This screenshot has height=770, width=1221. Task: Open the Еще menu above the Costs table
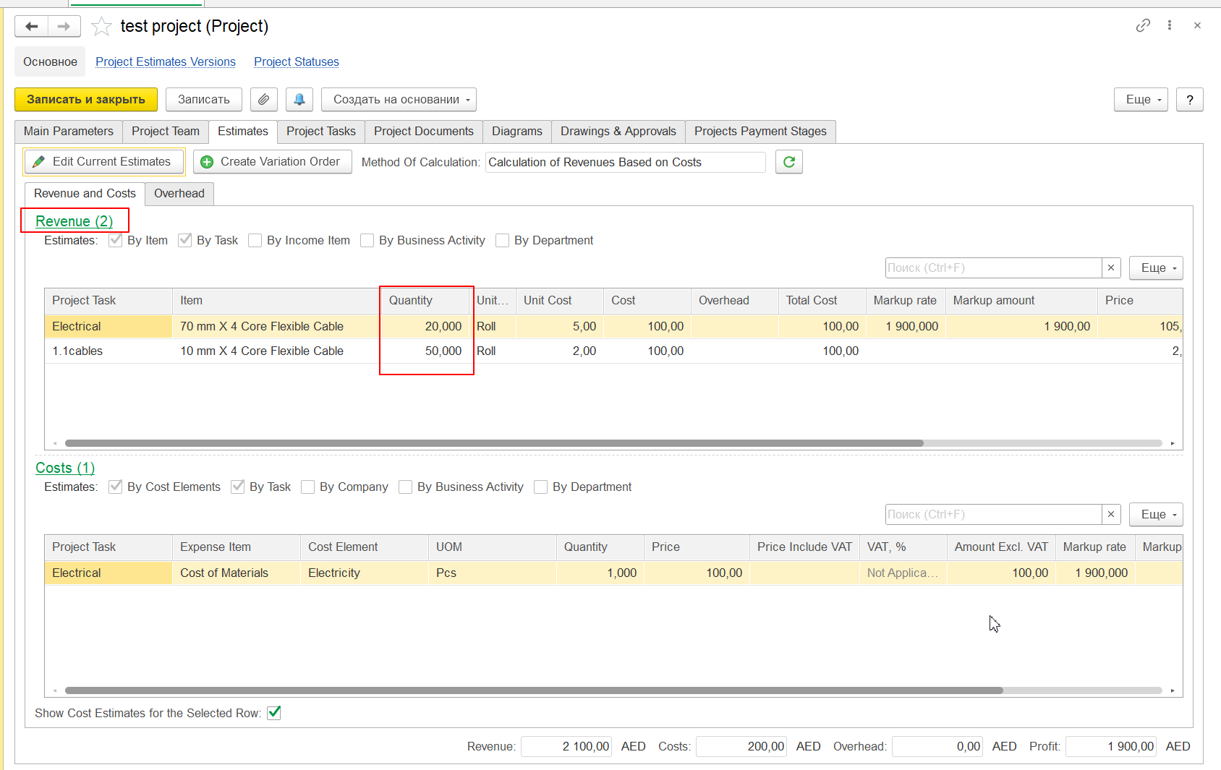pos(1156,515)
